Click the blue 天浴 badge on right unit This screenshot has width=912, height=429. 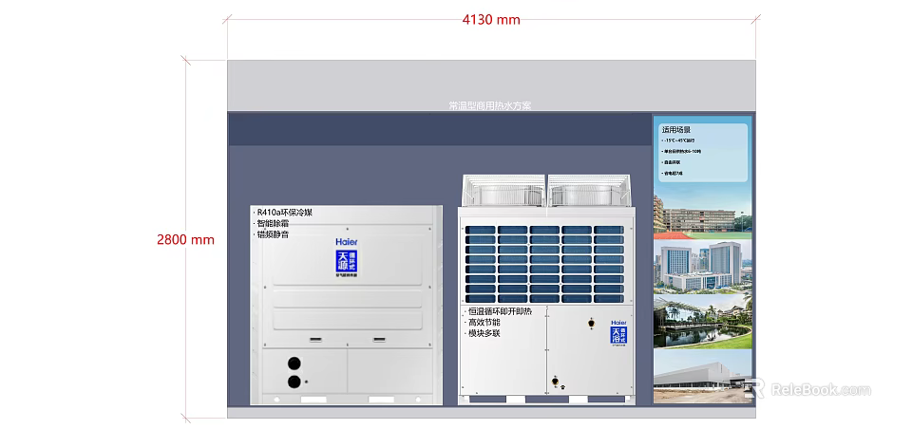pyautogui.click(x=618, y=337)
